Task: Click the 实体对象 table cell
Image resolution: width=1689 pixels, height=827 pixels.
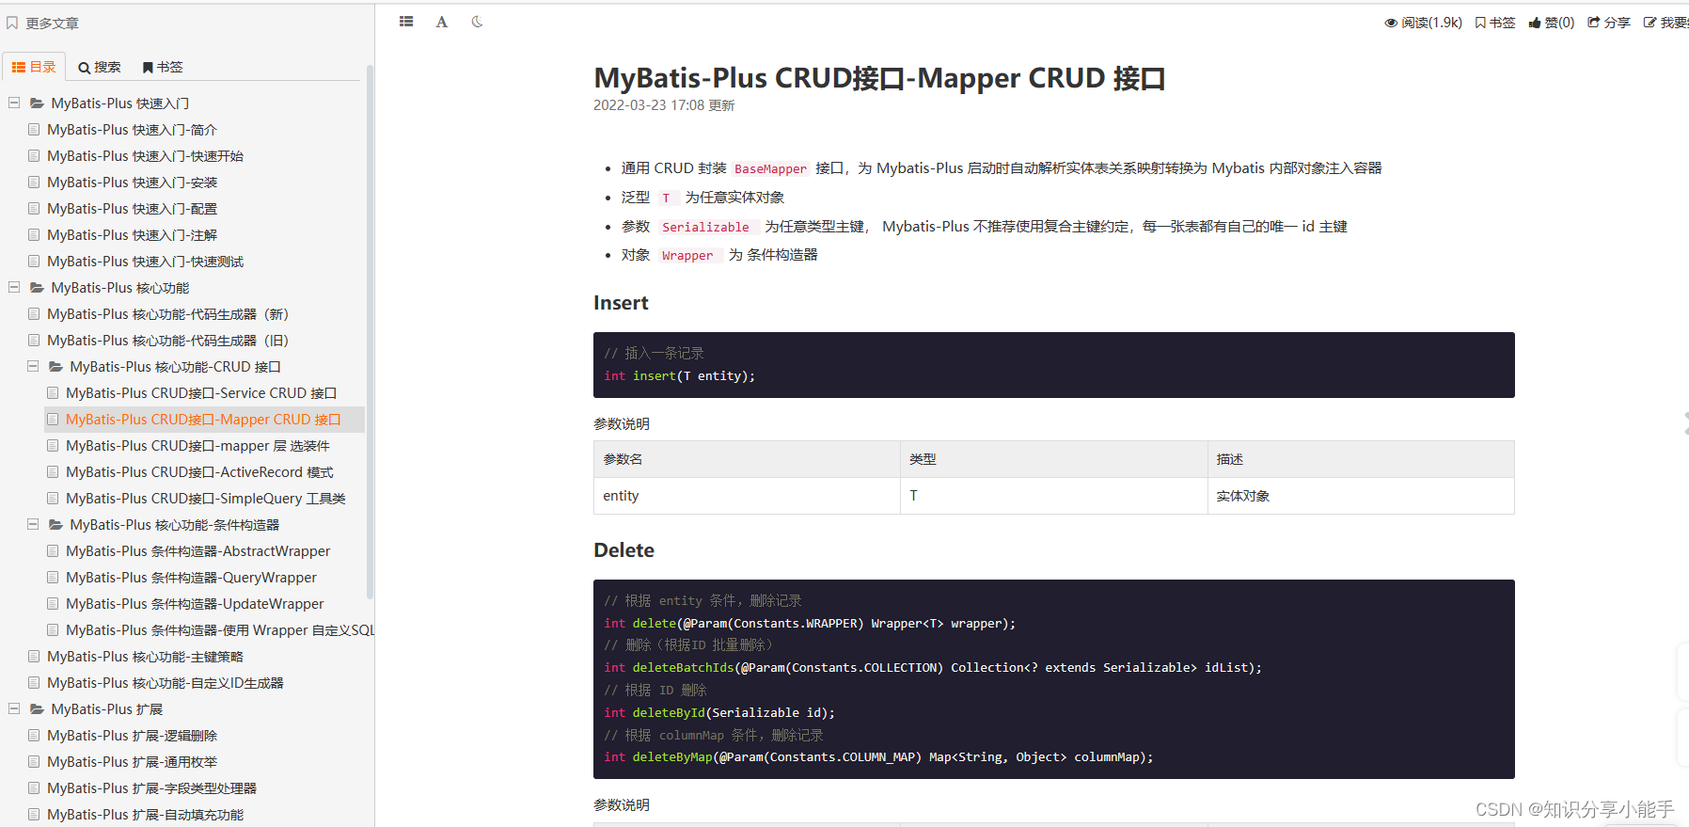Action: click(x=1361, y=496)
